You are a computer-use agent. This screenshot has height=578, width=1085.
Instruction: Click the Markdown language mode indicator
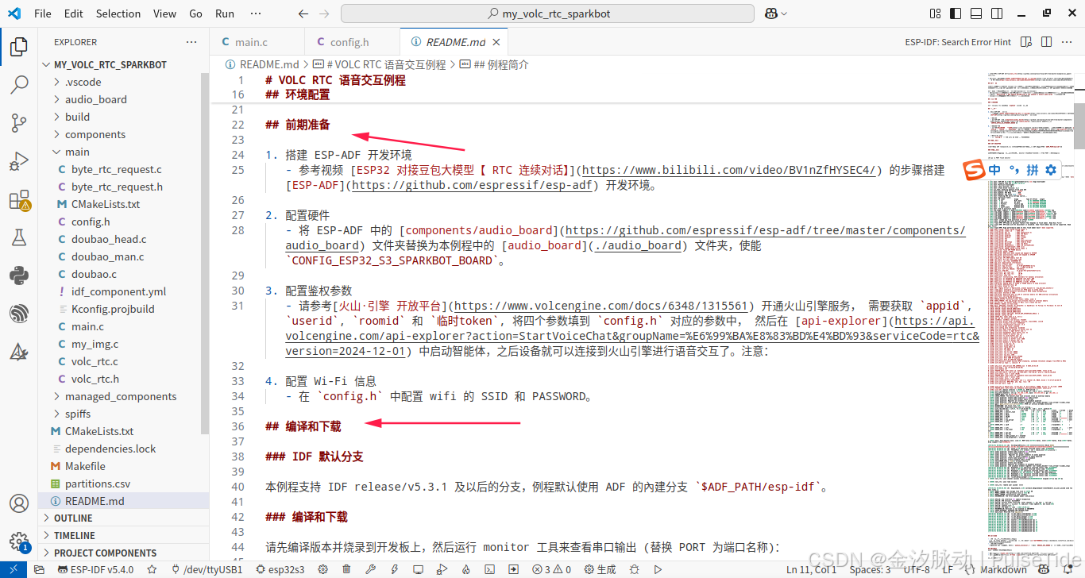click(x=1003, y=569)
